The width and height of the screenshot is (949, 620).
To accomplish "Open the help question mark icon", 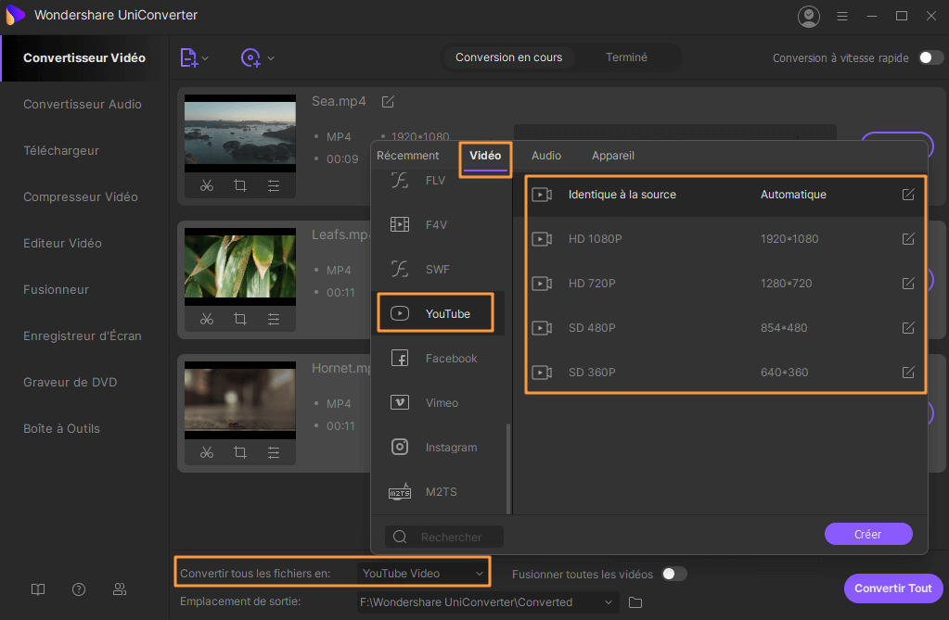I will click(x=79, y=589).
